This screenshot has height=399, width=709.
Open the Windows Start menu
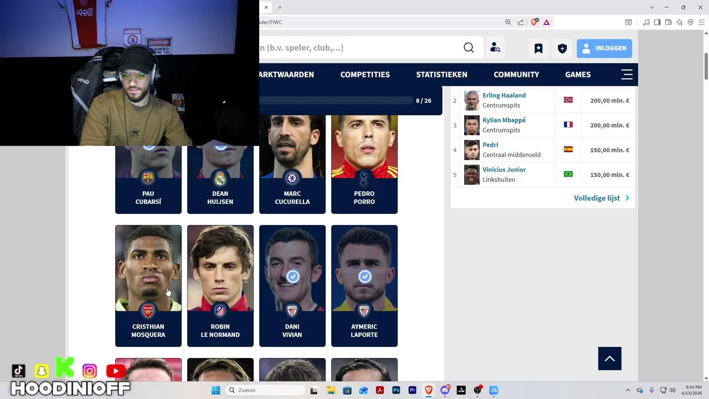coord(215,390)
